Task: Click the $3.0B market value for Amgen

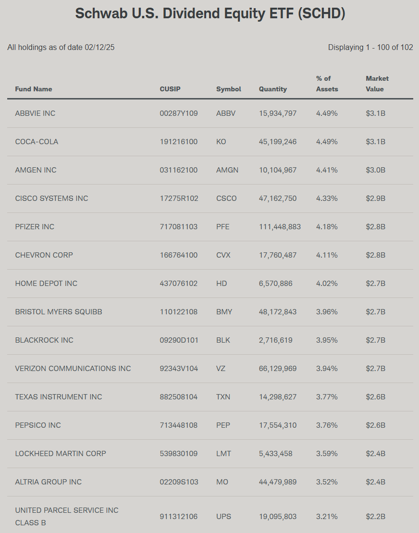Action: tap(375, 170)
